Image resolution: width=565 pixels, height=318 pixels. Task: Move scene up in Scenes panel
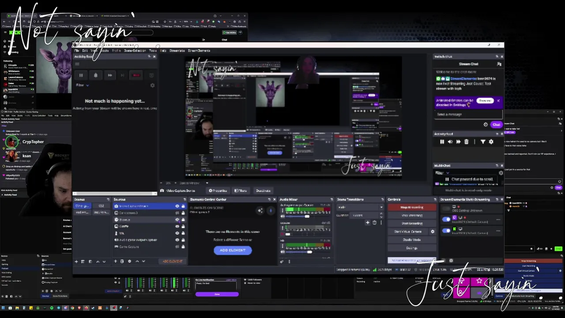click(x=98, y=261)
